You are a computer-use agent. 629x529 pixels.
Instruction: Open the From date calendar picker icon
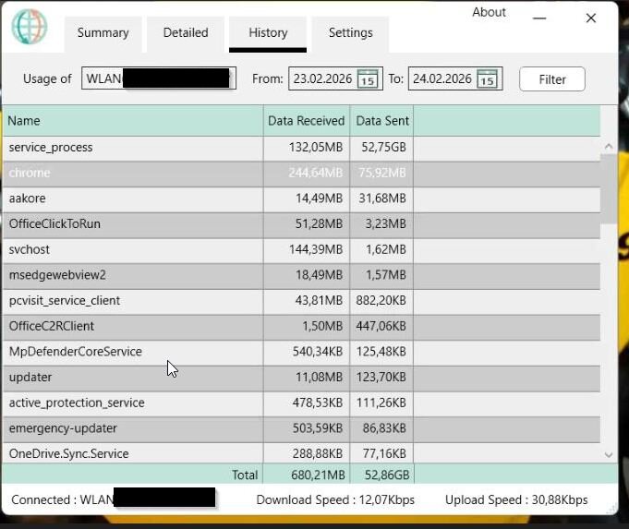[x=367, y=79]
